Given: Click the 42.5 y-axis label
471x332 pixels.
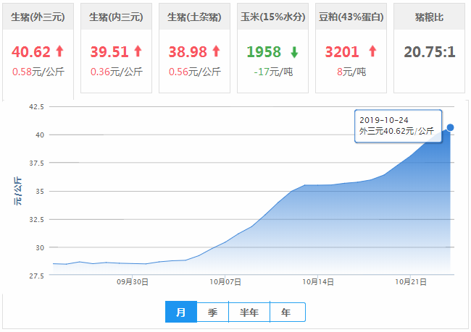Looking at the screenshot, I should tap(37, 107).
